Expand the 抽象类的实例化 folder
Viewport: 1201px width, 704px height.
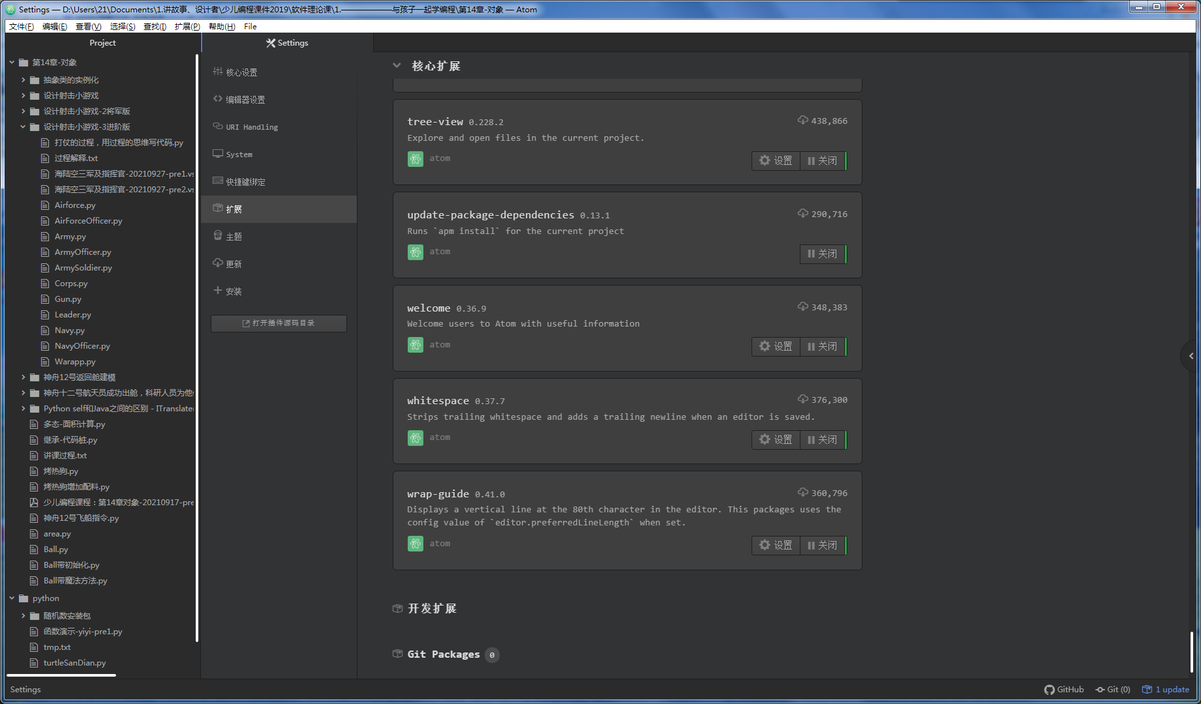click(23, 80)
